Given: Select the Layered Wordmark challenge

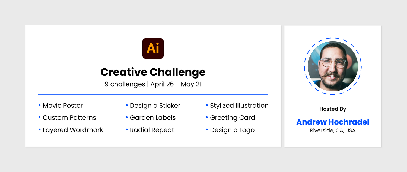Looking at the screenshot, I should pos(73,130).
